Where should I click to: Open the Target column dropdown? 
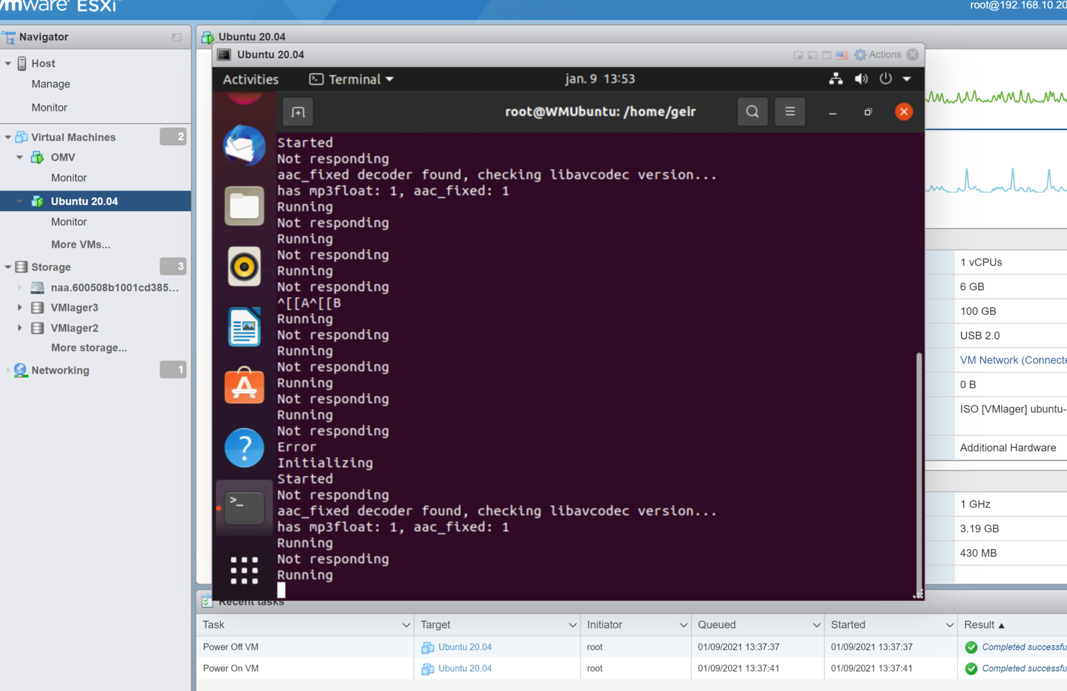coord(573,625)
